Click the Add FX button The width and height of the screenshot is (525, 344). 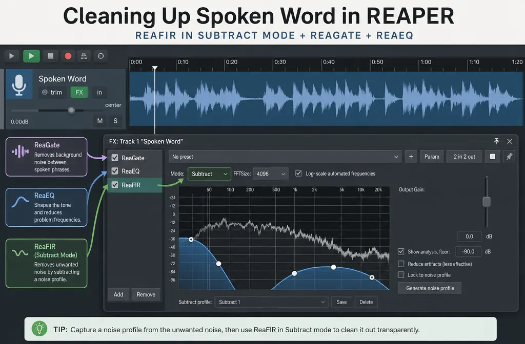tap(118, 294)
